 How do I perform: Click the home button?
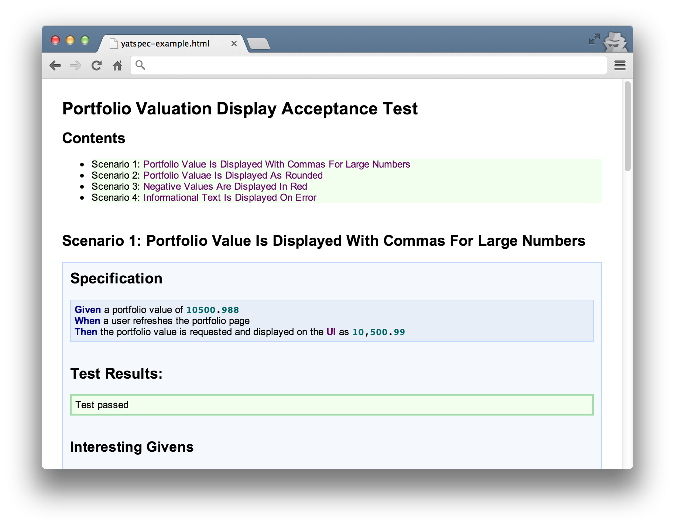[117, 65]
